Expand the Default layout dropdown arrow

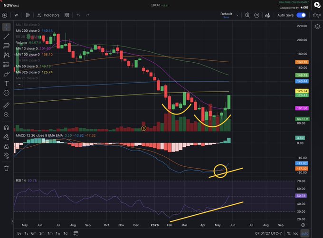point(237,15)
